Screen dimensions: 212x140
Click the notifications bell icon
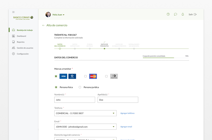(x=183, y=14)
